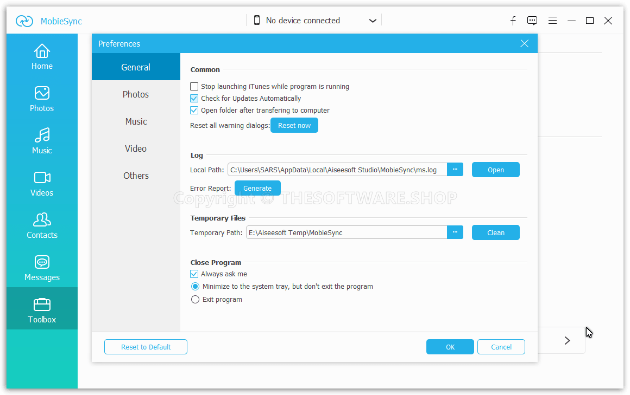Cancel the preferences changes
The image size is (630, 395).
pyautogui.click(x=501, y=347)
